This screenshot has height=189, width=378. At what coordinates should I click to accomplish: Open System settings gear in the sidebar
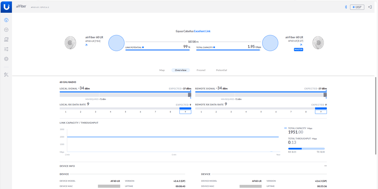(6, 59)
